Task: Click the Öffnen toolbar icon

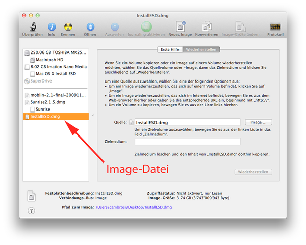Action: pyautogui.click(x=90, y=26)
